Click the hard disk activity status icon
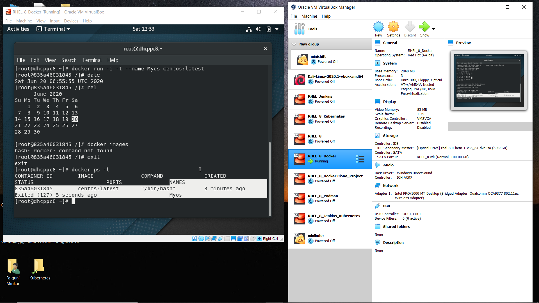This screenshot has height=303, width=539. point(194,238)
